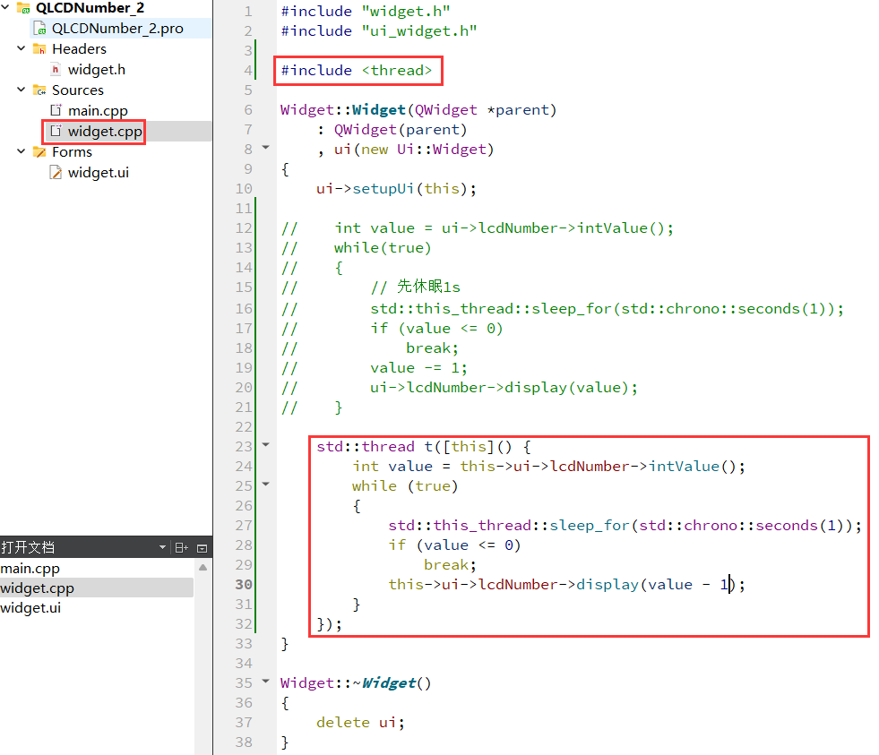
Task: Select the Forms label in tree
Action: click(72, 152)
